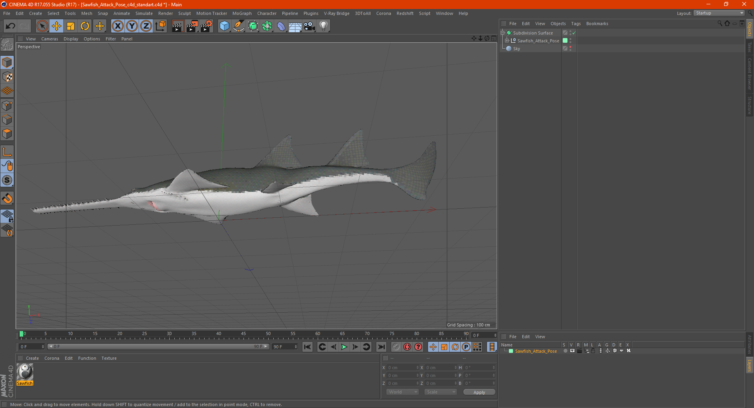
Task: Render the active view
Action: pyautogui.click(x=178, y=26)
